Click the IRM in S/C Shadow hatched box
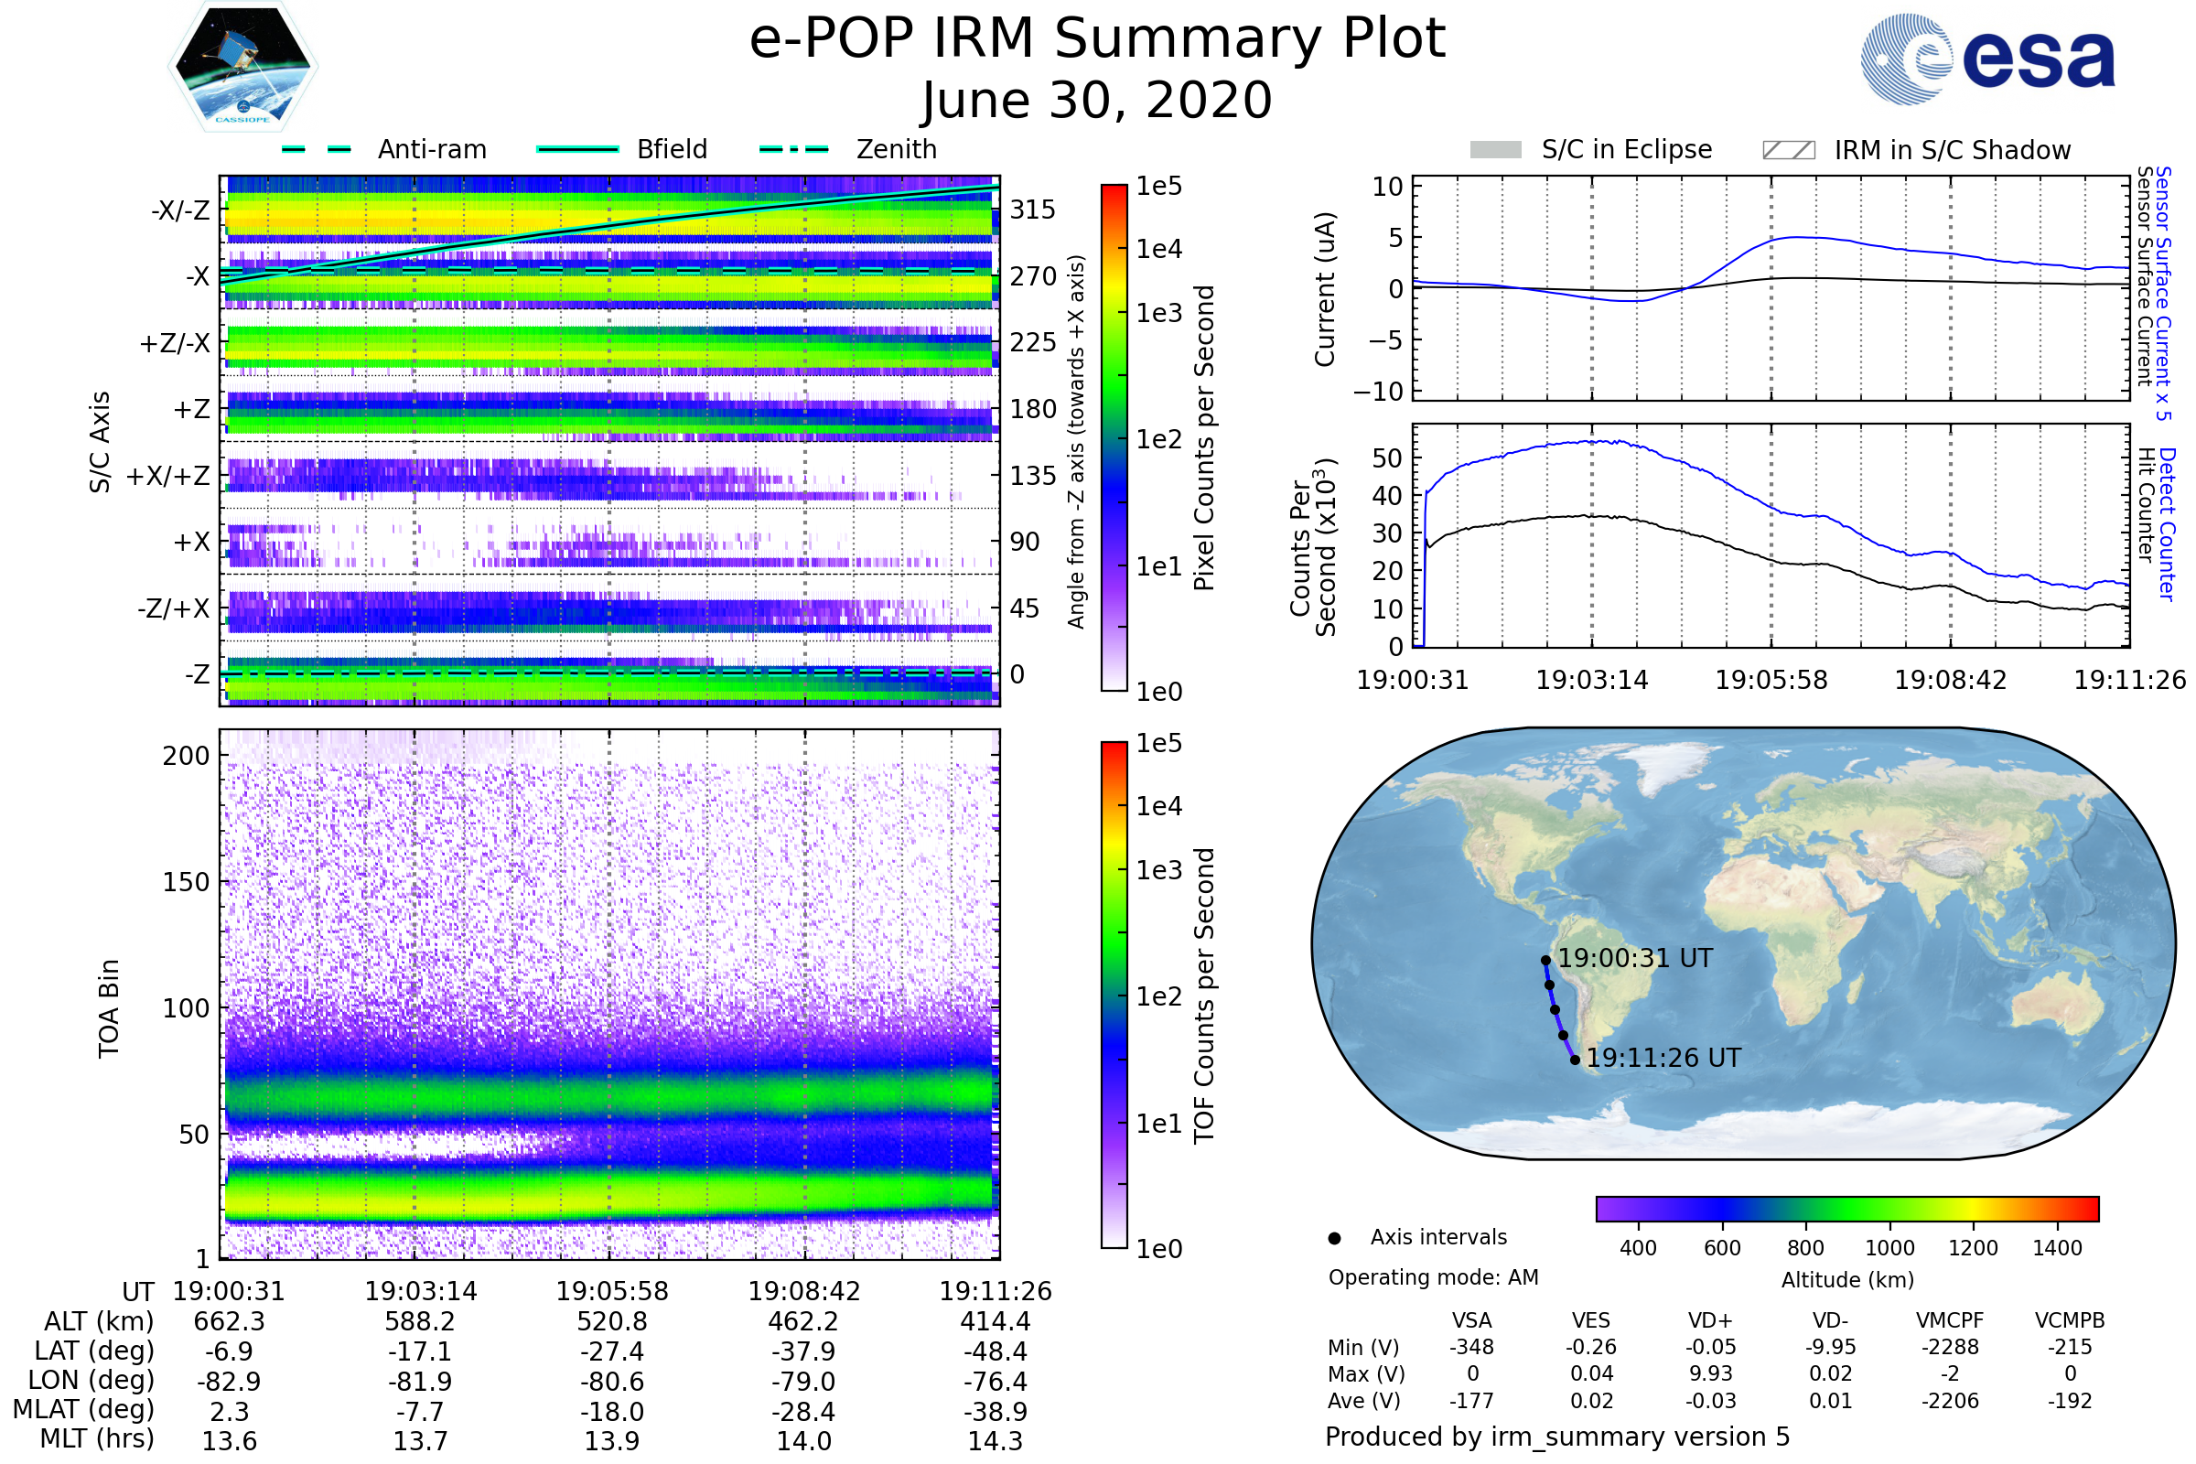The height and width of the screenshot is (1464, 2196). coord(1788,150)
